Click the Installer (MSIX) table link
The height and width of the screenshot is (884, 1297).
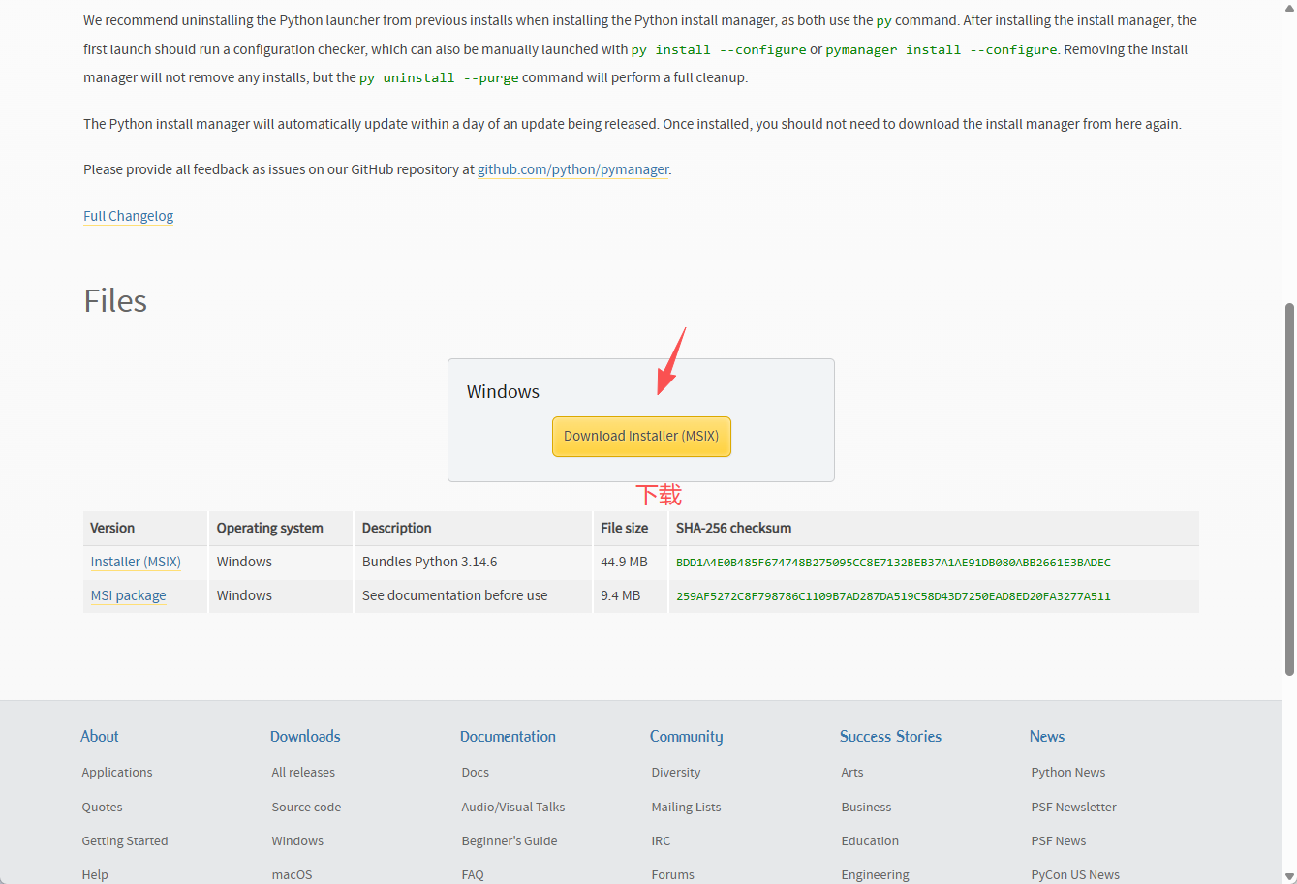click(136, 562)
